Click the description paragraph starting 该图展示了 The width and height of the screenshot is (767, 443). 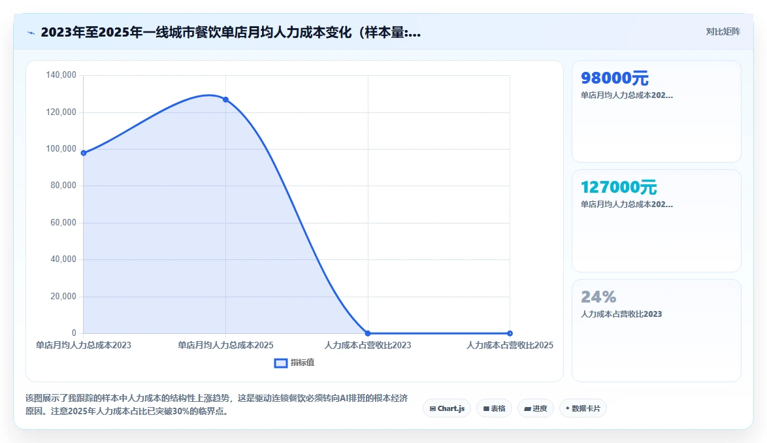[217, 404]
